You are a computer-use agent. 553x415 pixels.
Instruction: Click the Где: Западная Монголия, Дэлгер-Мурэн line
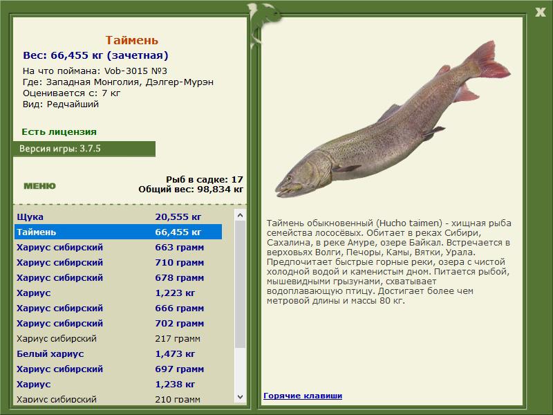coord(118,82)
